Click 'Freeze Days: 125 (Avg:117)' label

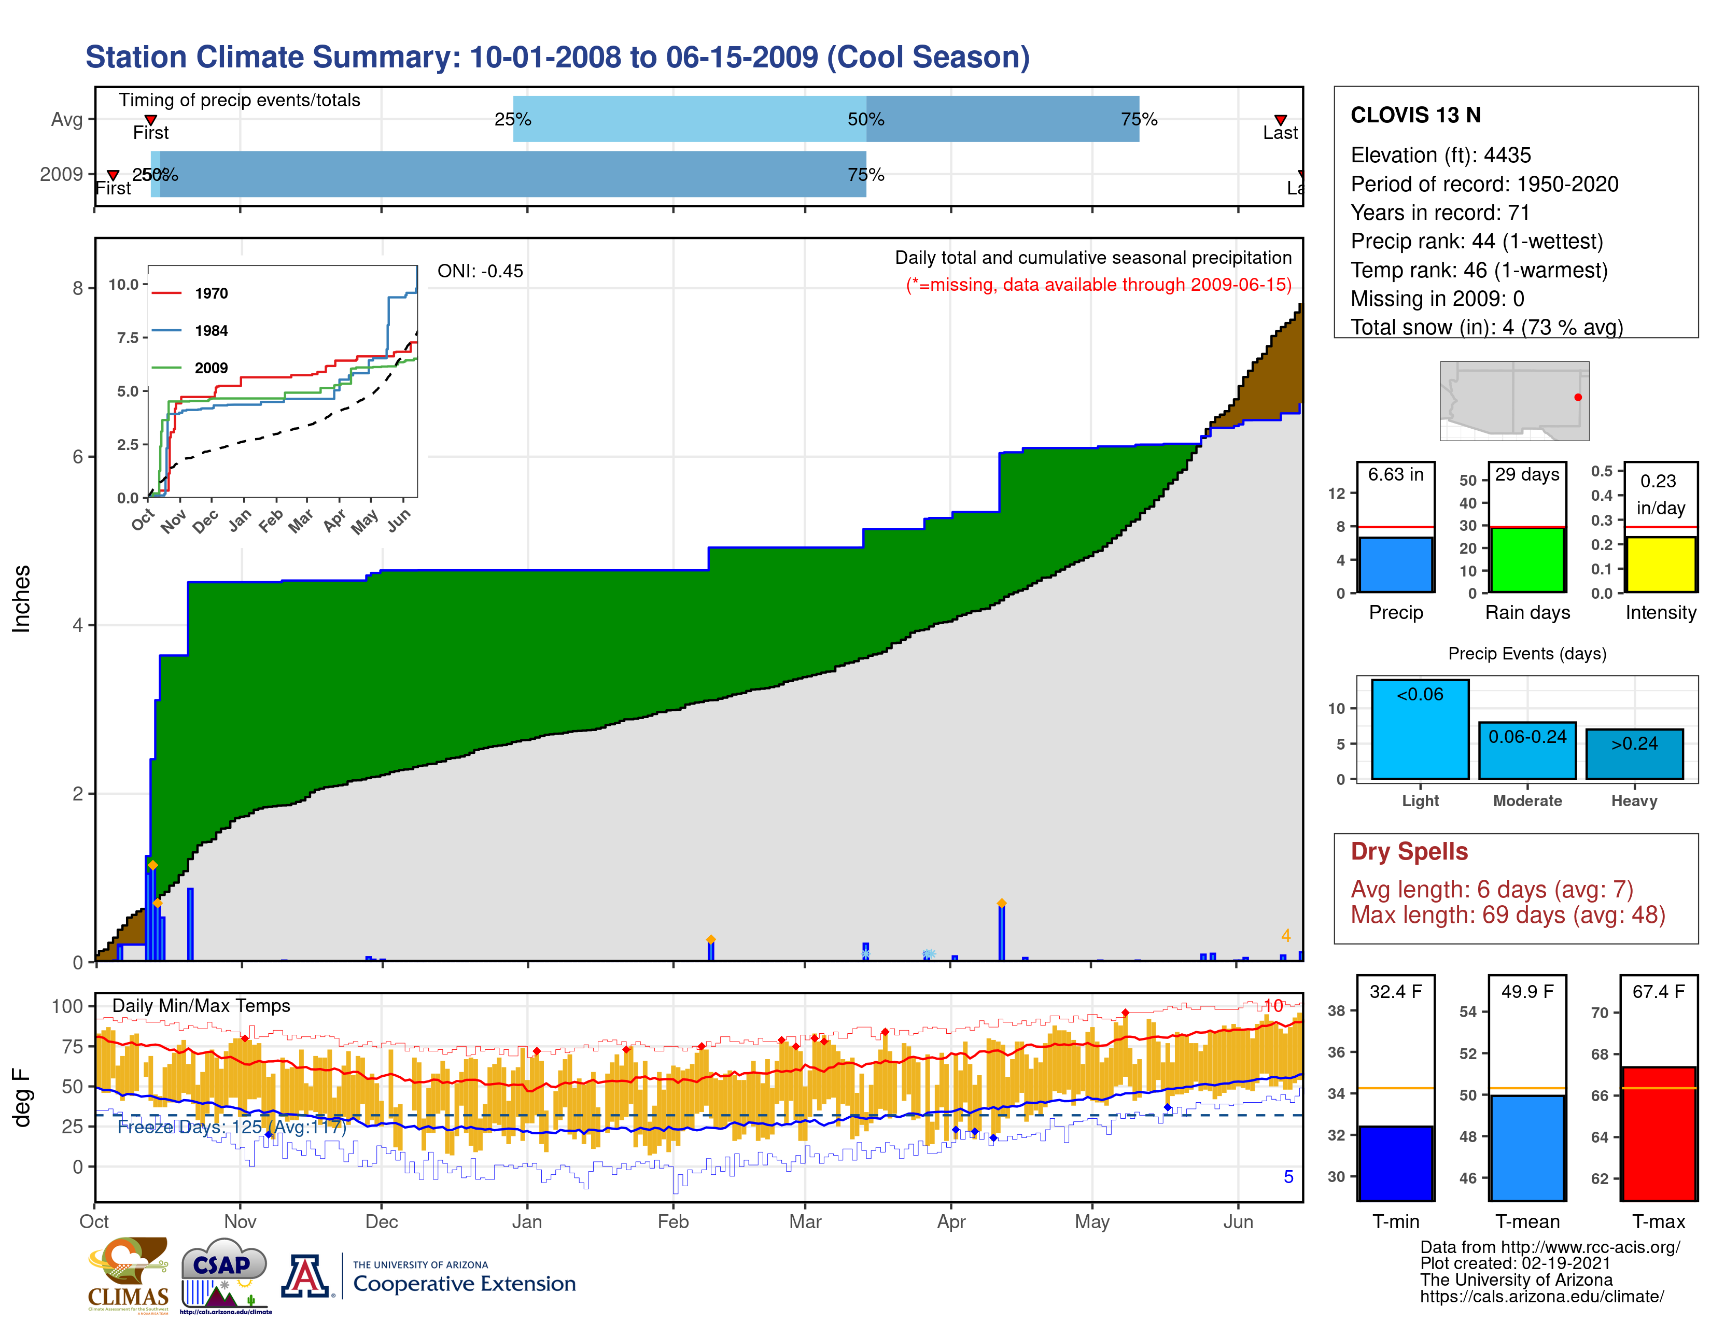pyautogui.click(x=231, y=1127)
